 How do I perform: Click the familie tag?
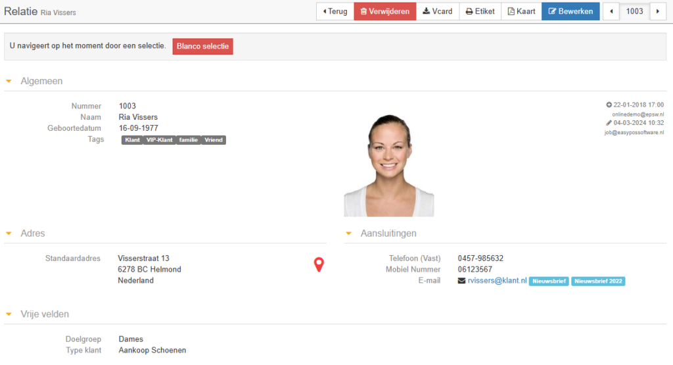coord(189,140)
